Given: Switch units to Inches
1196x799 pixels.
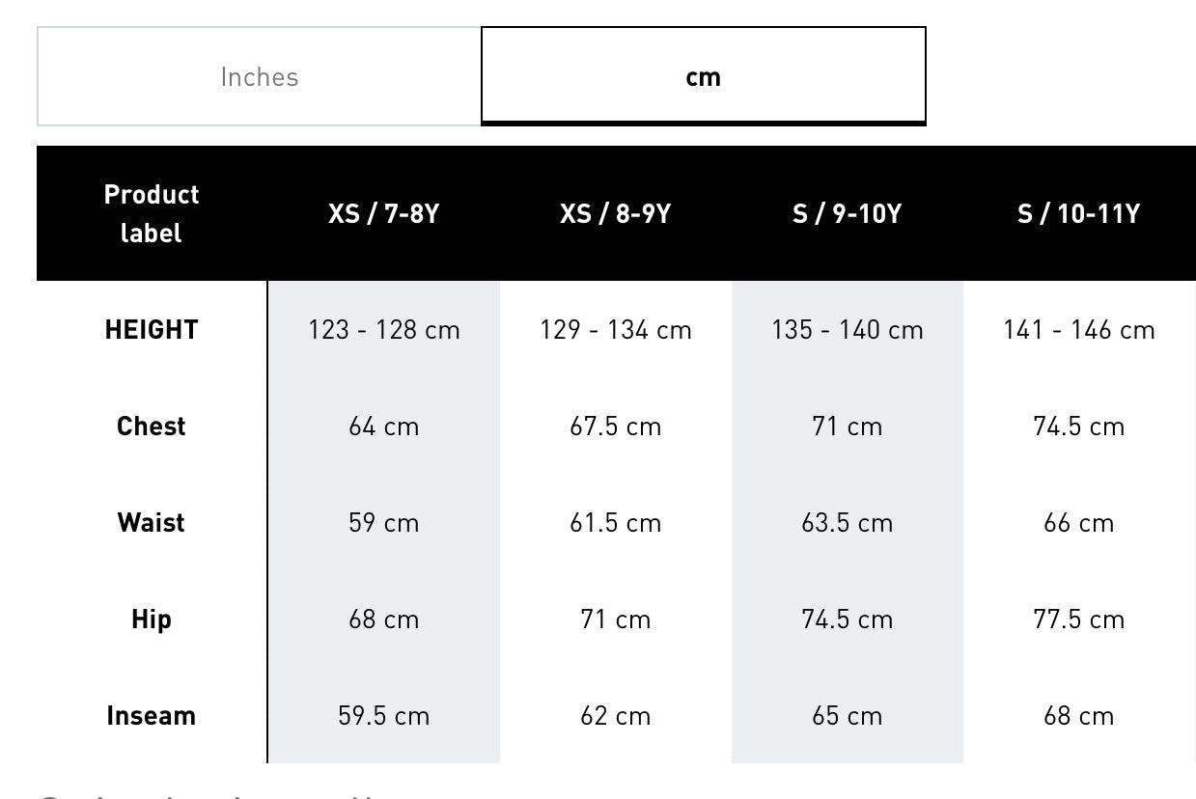Looking at the screenshot, I should click(x=259, y=76).
